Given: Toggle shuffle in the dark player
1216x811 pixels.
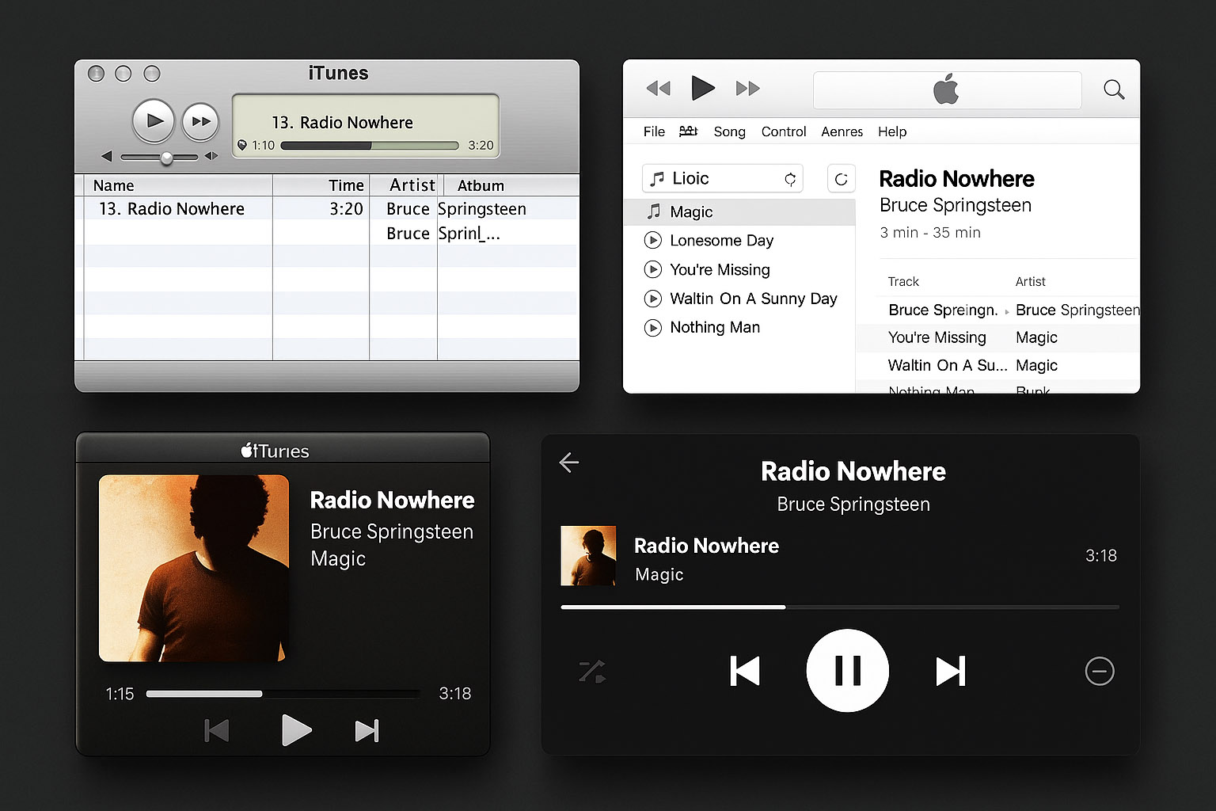Looking at the screenshot, I should pyautogui.click(x=591, y=671).
